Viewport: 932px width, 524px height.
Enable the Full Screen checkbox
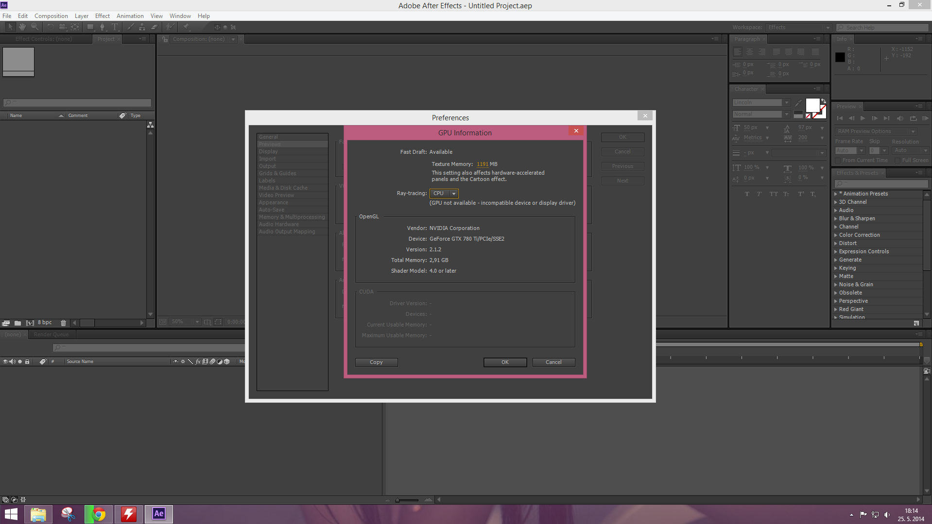click(897, 161)
